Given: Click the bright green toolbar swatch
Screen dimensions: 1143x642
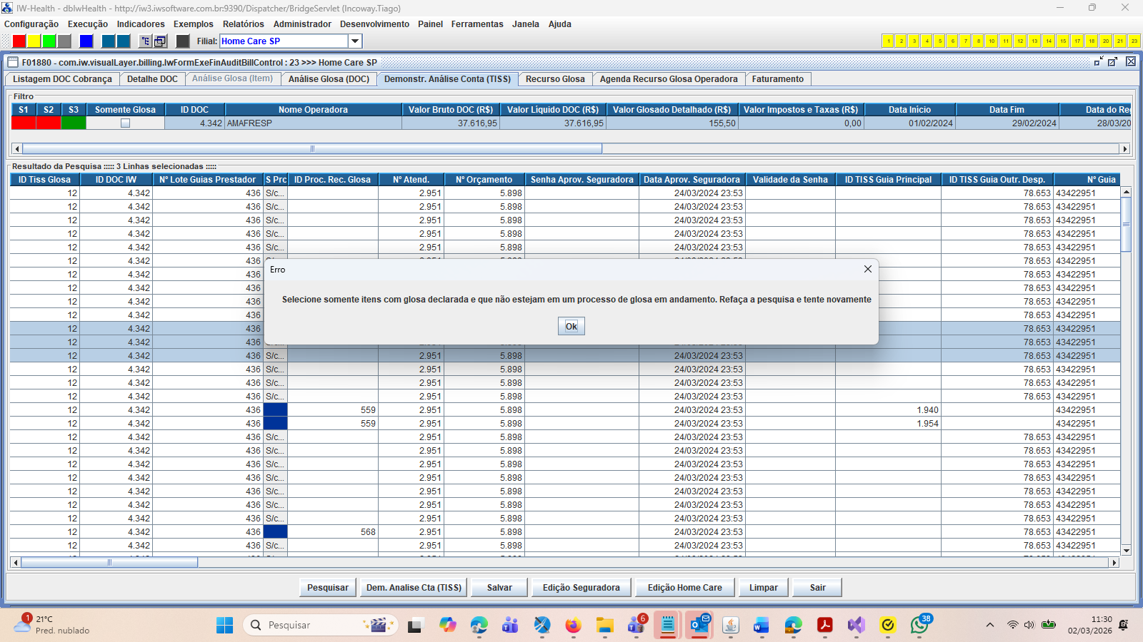Looking at the screenshot, I should pos(49,41).
